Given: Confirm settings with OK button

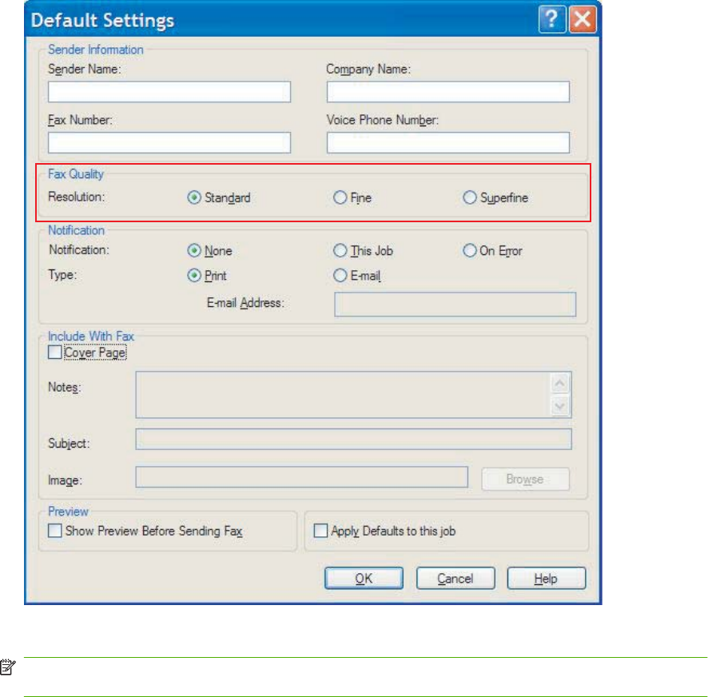Looking at the screenshot, I should (x=364, y=579).
